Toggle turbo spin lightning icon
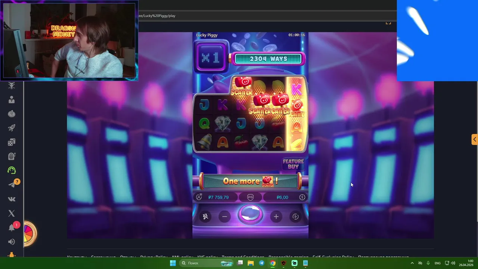 click(x=205, y=216)
